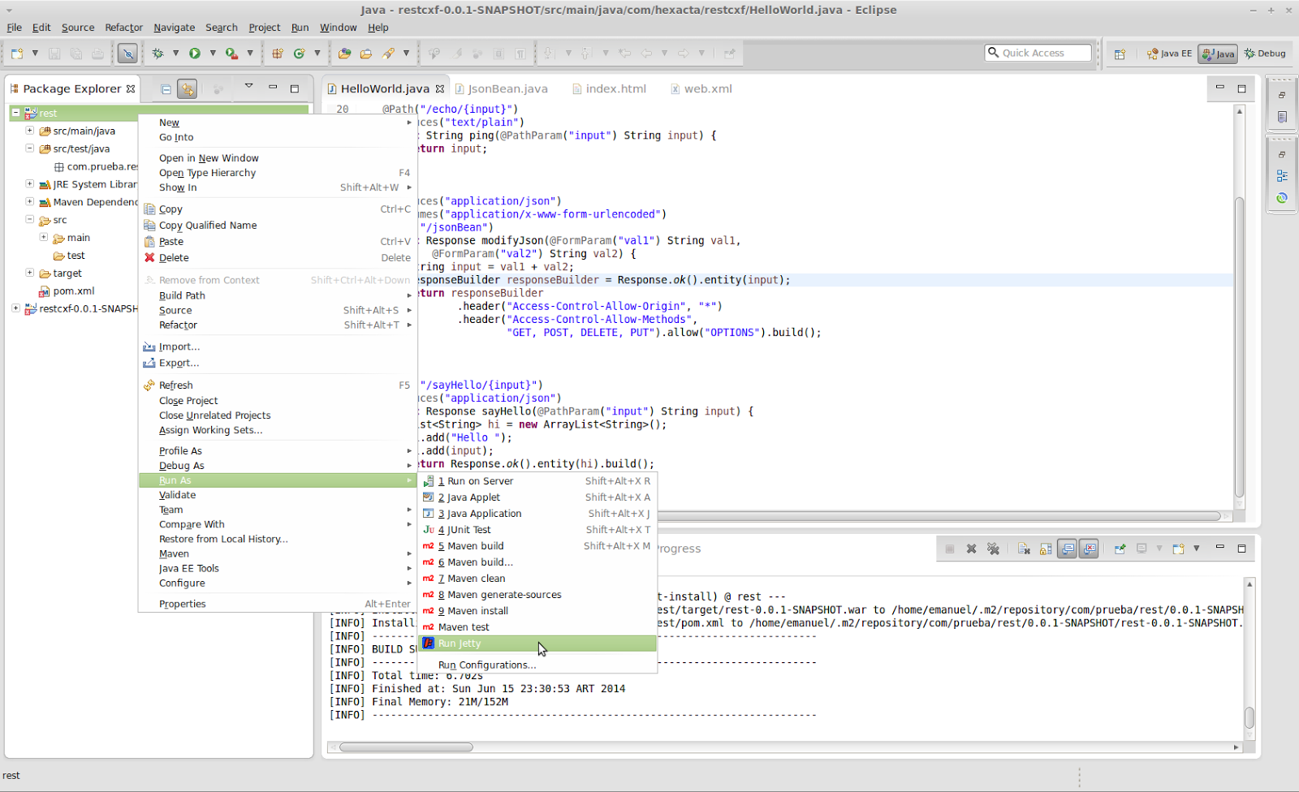
Task: Click the Open Console icon
Action: click(x=1178, y=549)
